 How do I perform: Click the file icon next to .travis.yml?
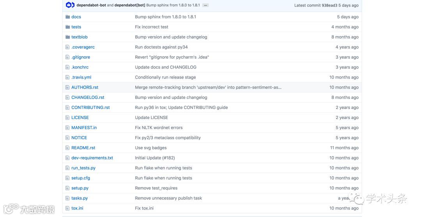pyautogui.click(x=67, y=77)
